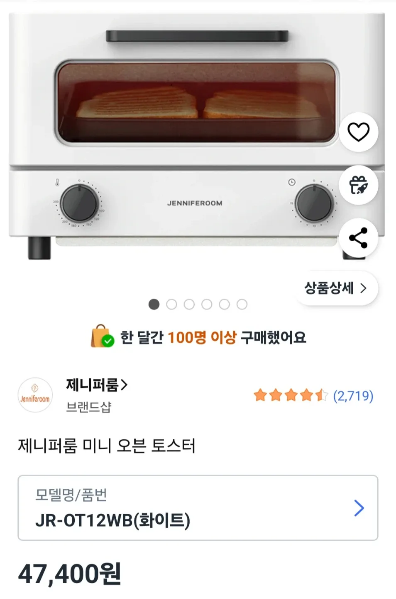Select the fourth image page dot

pyautogui.click(x=207, y=304)
